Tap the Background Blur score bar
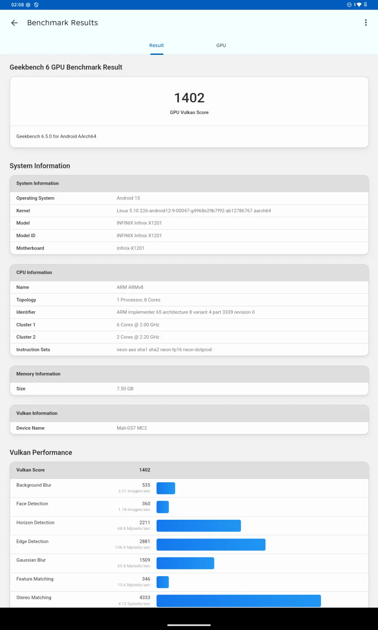378x630 pixels. click(x=166, y=488)
